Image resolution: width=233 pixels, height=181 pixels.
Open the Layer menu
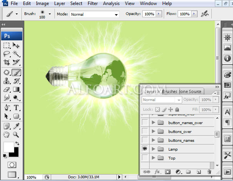[60, 3]
